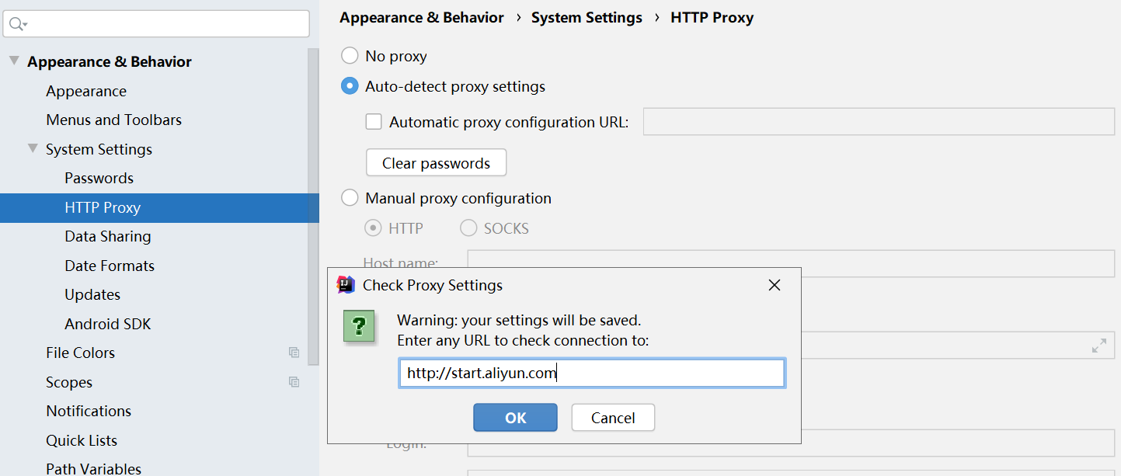Click the project-level icon beside Scopes
Screen dimensions: 1121x476
click(x=294, y=382)
